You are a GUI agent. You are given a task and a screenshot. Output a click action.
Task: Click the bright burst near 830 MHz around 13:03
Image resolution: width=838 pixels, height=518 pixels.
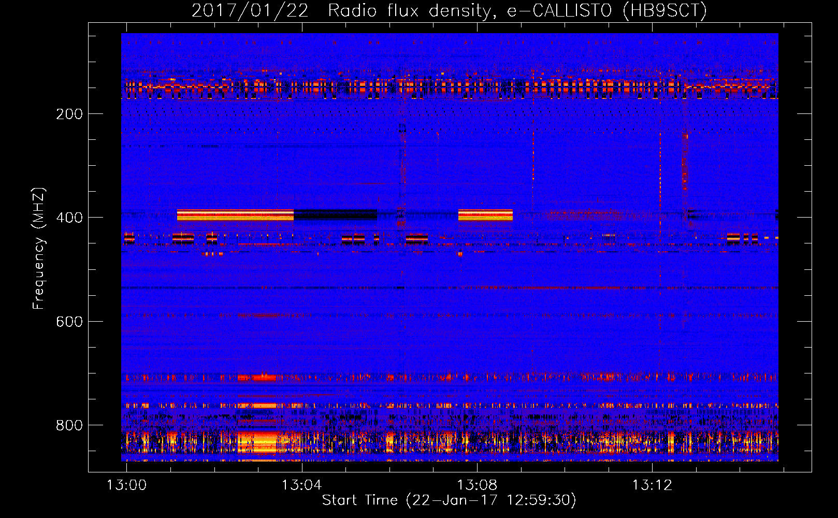pyautogui.click(x=257, y=442)
